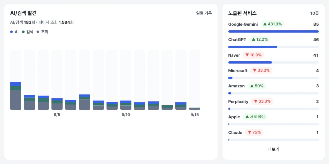The height and width of the screenshot is (164, 329).
Task: Click the Microsoft service name
Action: 238,70
